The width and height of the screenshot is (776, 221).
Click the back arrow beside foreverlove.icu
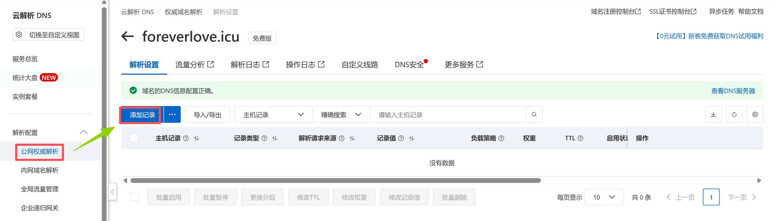point(127,37)
